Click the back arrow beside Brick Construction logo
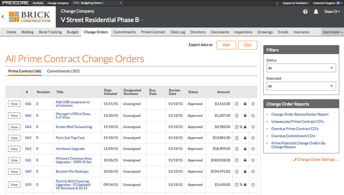 [3, 16]
